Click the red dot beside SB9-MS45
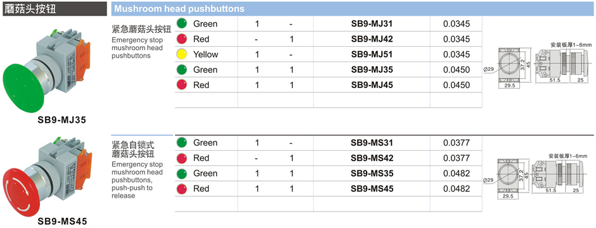Viewport: 596px width, 228px height. pyautogui.click(x=182, y=189)
